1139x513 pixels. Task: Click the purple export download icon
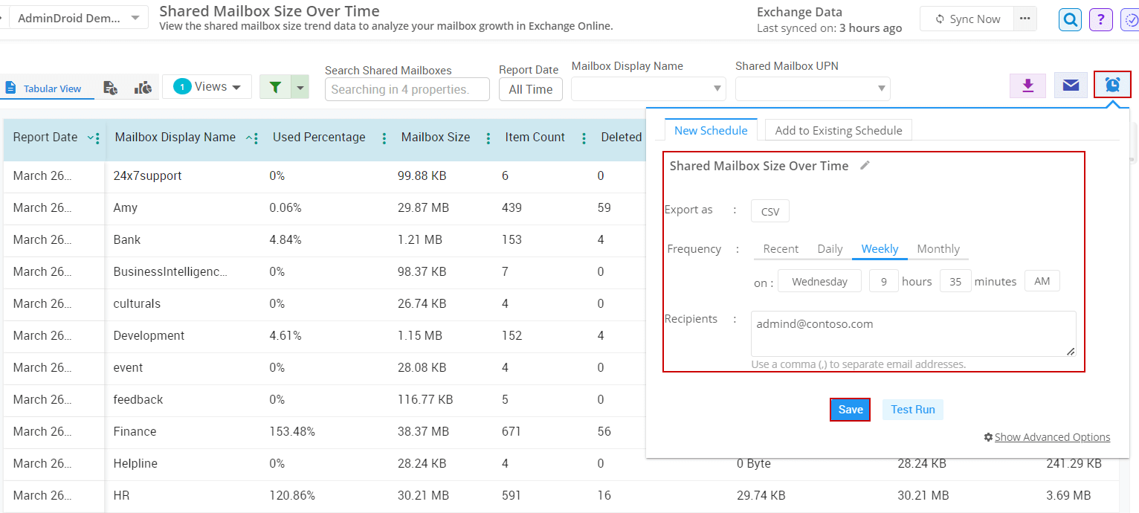[x=1027, y=85]
